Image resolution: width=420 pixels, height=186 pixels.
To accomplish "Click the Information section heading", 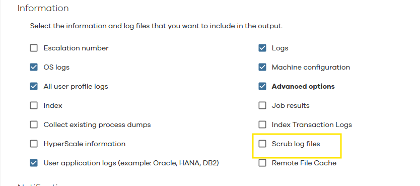I will (x=43, y=8).
